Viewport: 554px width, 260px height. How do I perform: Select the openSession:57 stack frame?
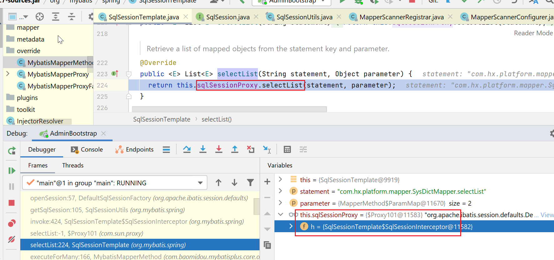[x=140, y=198]
